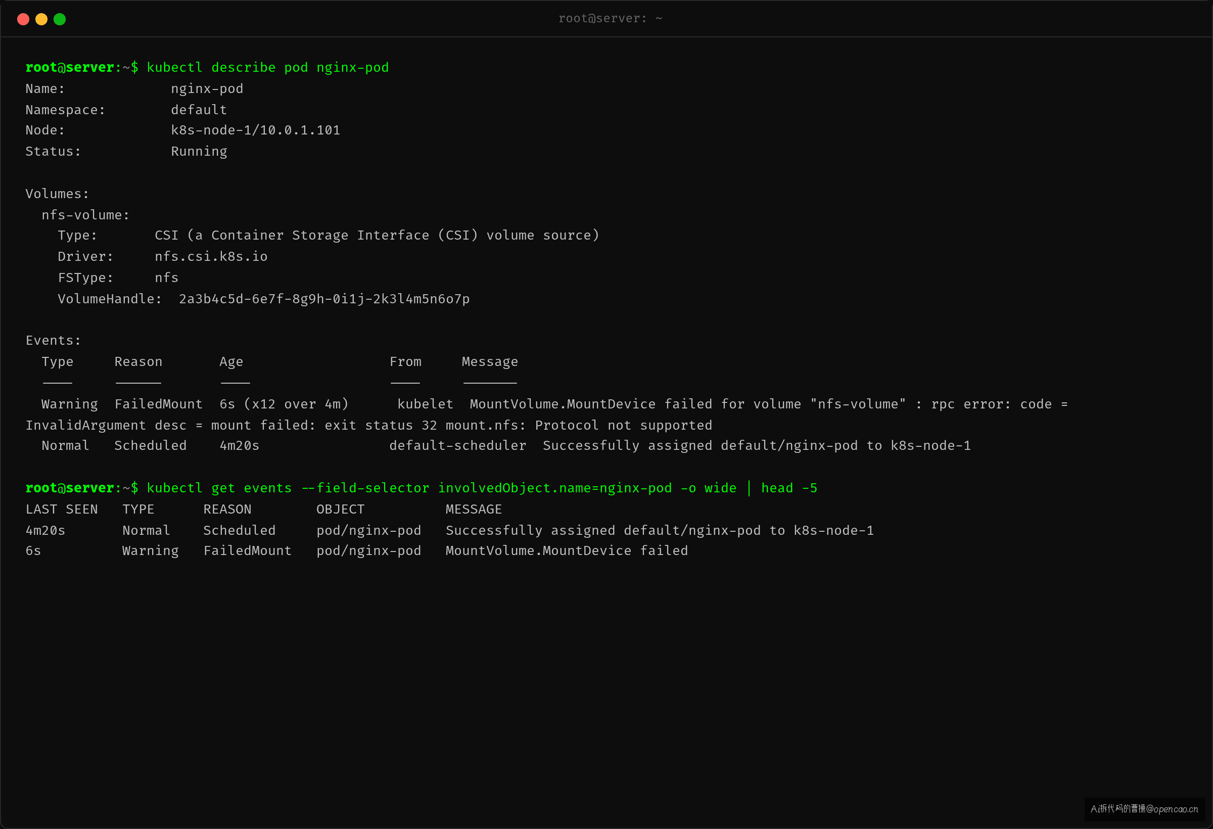Click the 'nfs-volume:' entry
Viewport: 1213px width, 829px height.
(85, 215)
